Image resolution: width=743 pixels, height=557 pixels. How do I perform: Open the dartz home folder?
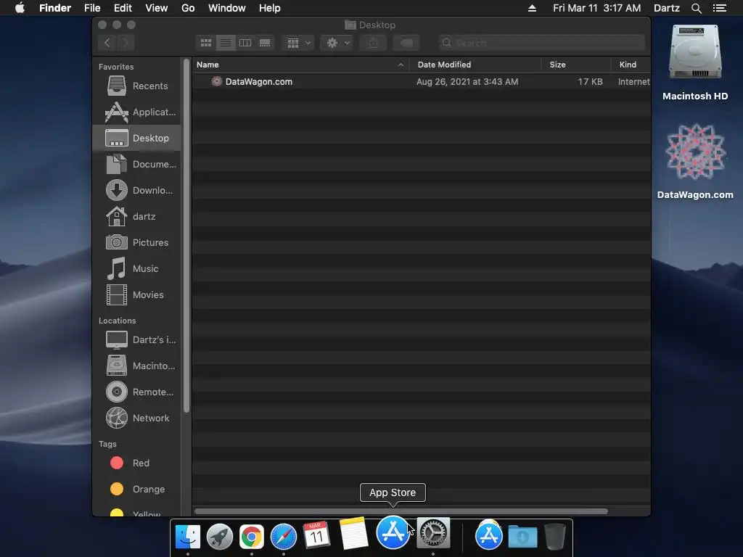(137, 216)
